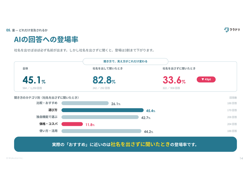Click the '使い方・活用' row label
The image size is (251, 188).
coord(48,131)
